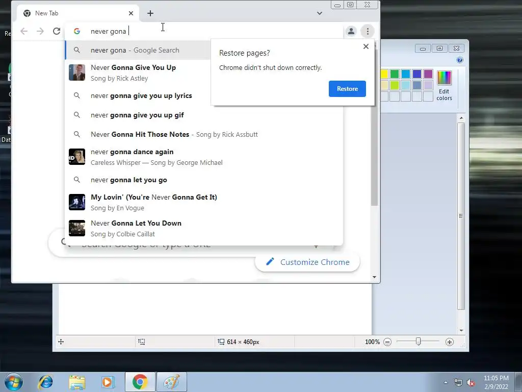Switch to Paint via taskbar icon

pos(171,382)
